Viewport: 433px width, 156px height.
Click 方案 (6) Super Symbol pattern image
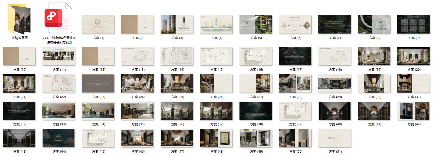[295, 24]
